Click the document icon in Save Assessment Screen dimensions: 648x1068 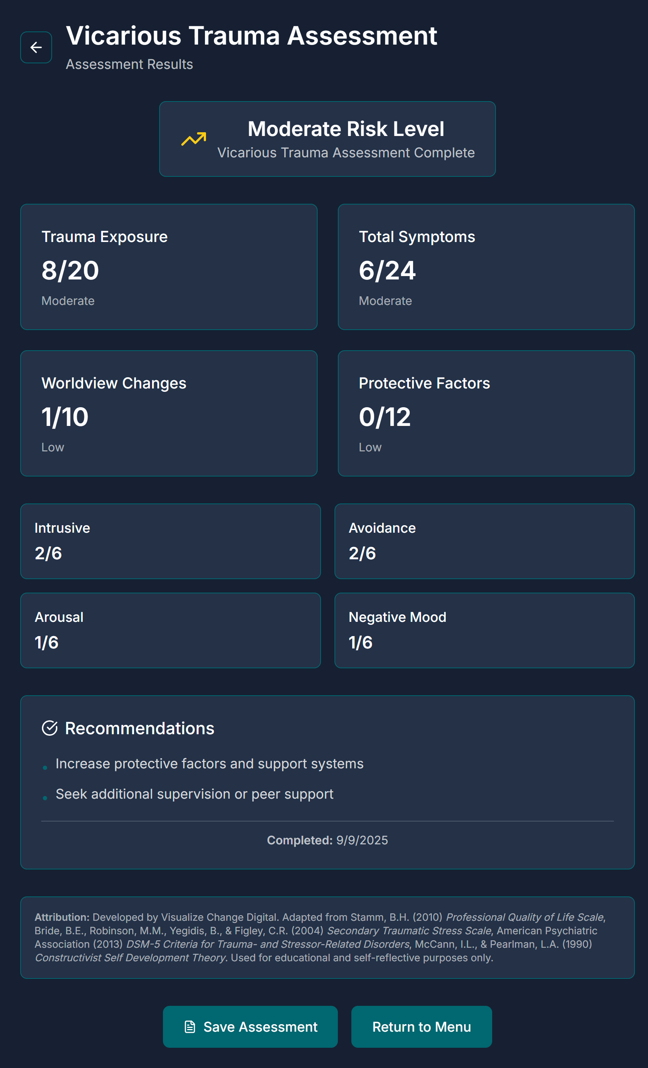190,1027
